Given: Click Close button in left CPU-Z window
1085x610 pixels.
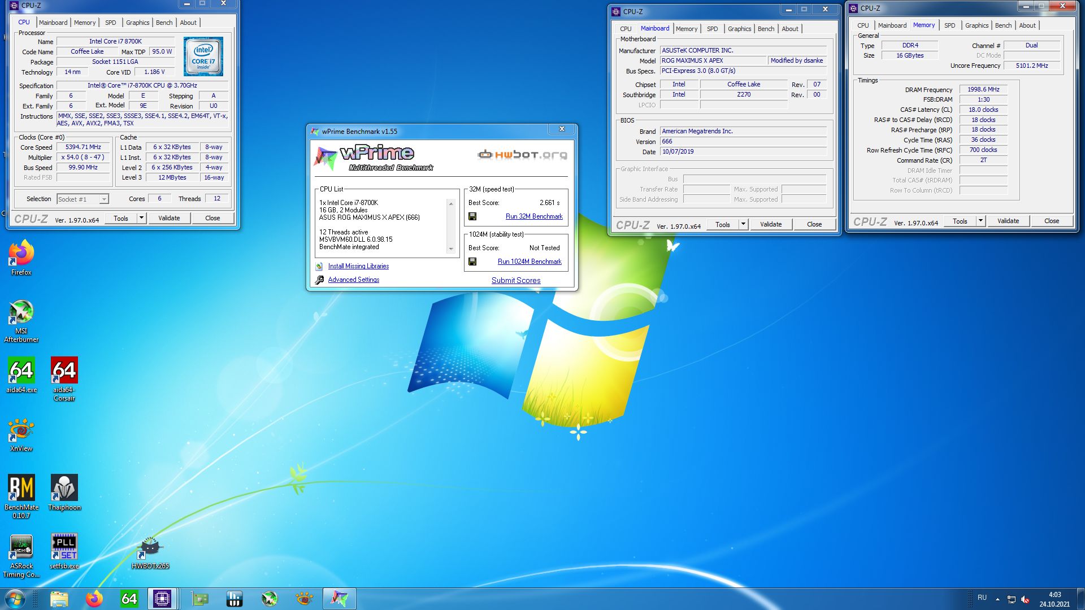Looking at the screenshot, I should click(212, 218).
